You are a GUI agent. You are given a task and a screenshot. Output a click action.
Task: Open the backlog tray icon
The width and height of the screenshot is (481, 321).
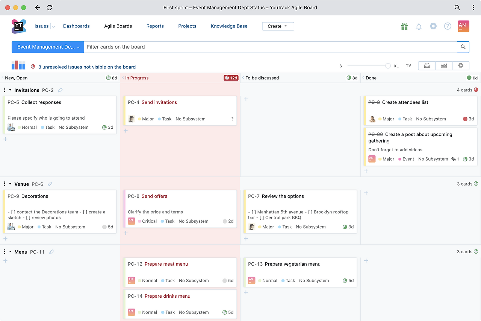pyautogui.click(x=427, y=65)
